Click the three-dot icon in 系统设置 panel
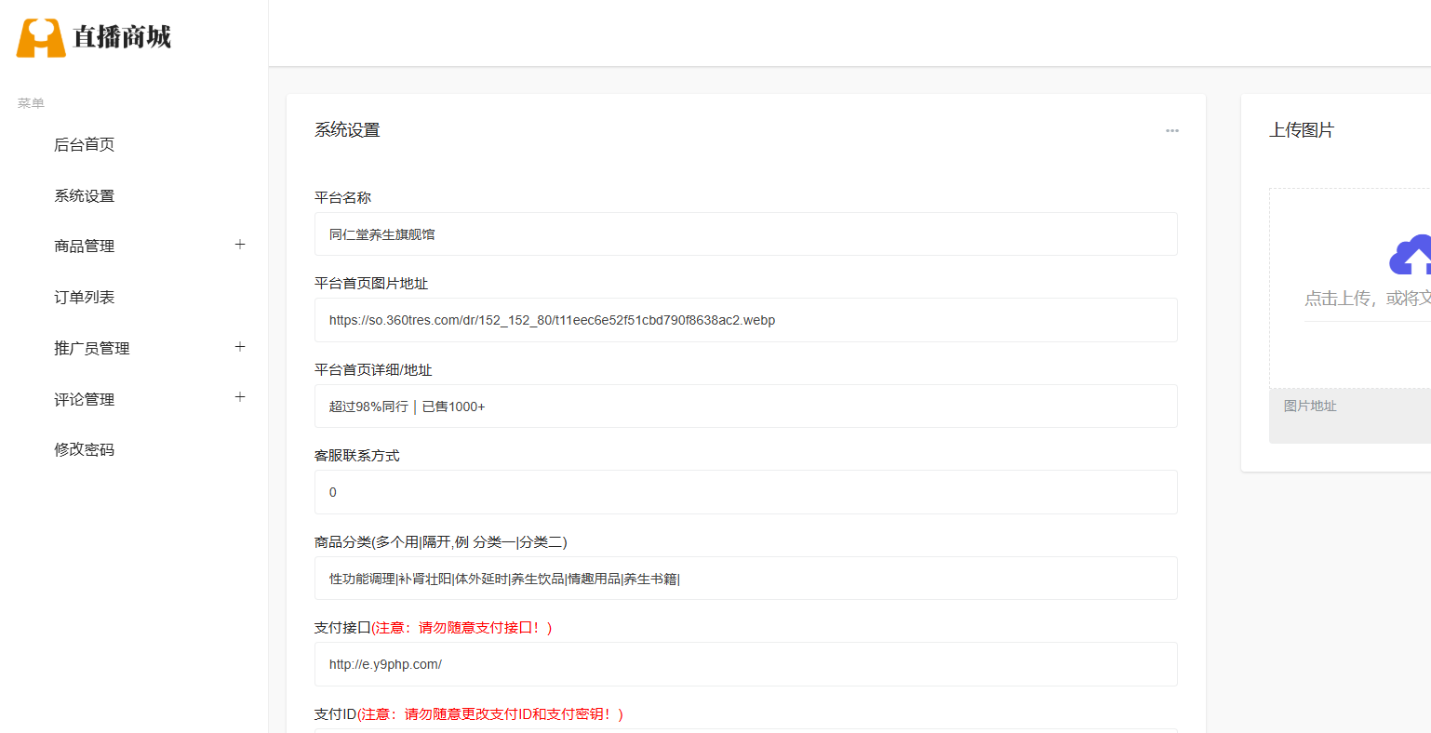 point(1171,131)
